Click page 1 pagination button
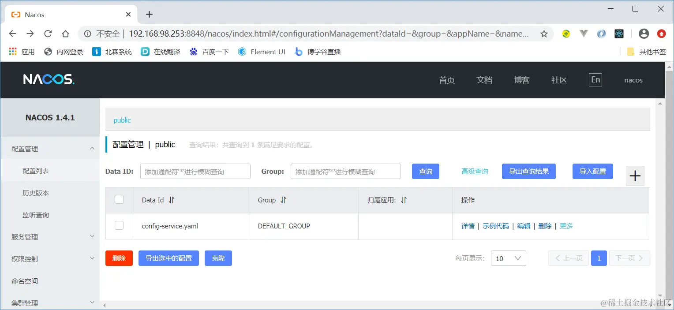674x310 pixels. pyautogui.click(x=599, y=258)
